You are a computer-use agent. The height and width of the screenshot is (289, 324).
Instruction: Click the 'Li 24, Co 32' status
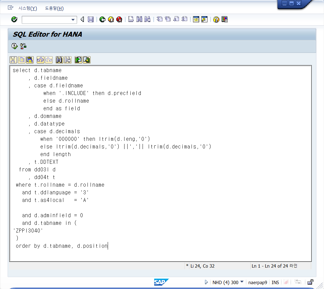point(202,266)
